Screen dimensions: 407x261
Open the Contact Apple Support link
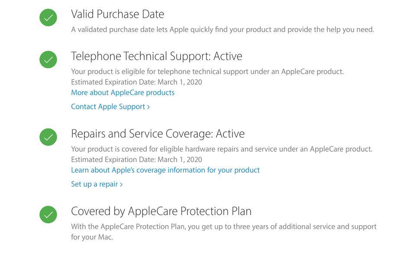110,107
